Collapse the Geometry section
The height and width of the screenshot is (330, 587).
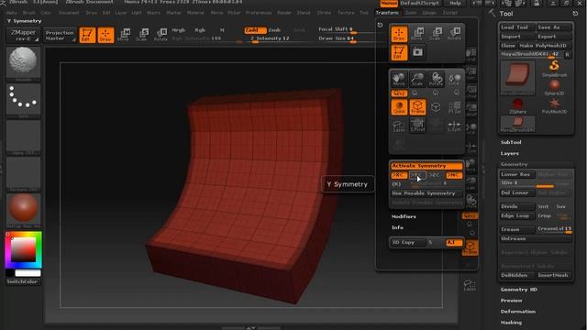click(x=514, y=164)
